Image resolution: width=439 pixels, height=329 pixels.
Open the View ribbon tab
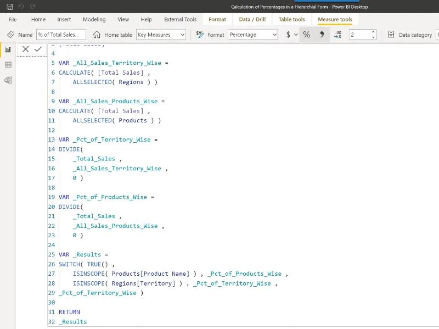tap(123, 19)
